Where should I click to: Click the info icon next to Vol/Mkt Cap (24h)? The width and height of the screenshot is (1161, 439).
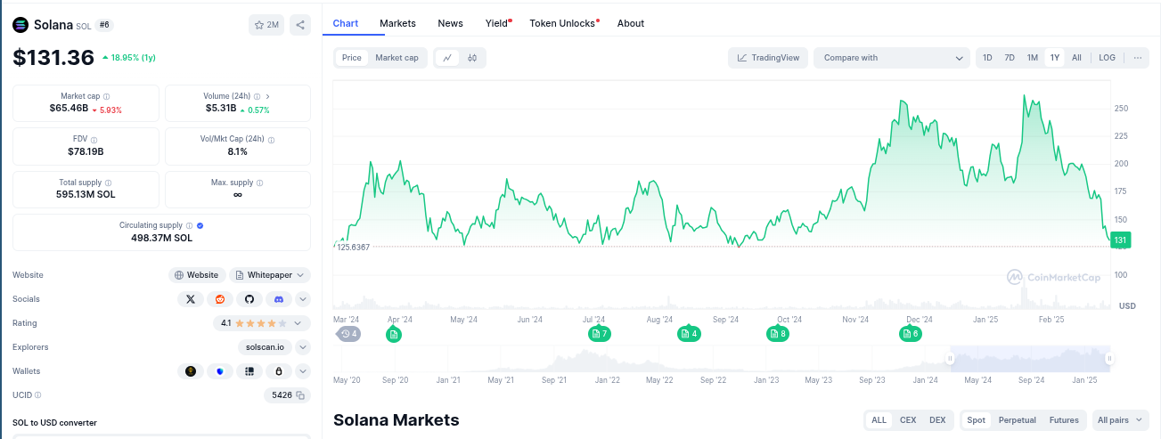[x=272, y=140]
